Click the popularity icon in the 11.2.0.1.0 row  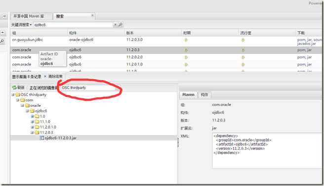pyautogui.click(x=243, y=64)
